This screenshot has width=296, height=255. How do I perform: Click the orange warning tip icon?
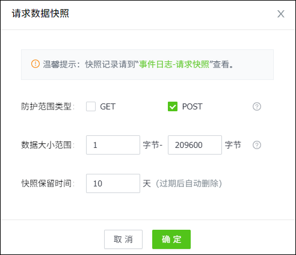(x=35, y=64)
